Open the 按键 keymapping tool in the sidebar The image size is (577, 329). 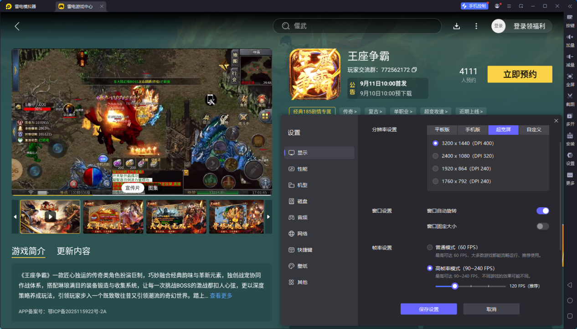570,20
